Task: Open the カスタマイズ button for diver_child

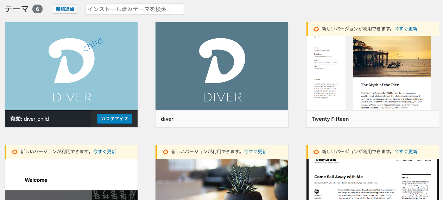Action: click(114, 119)
